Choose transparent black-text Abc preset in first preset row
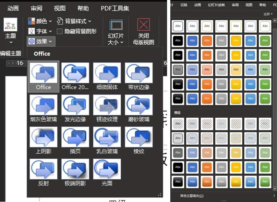The height and width of the screenshot is (202, 277). (178, 124)
